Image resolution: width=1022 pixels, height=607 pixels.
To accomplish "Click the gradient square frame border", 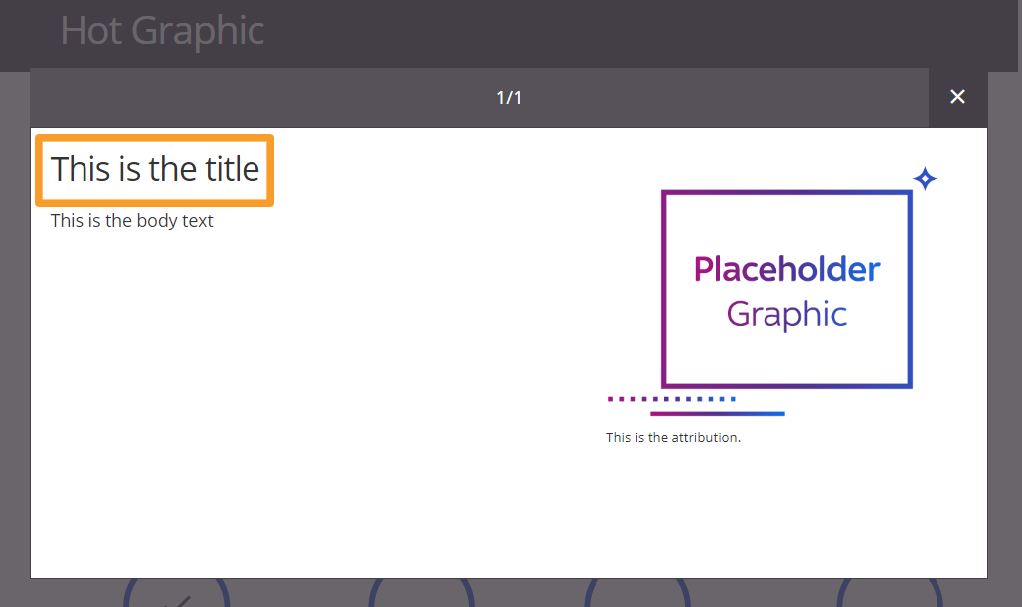I will point(663,288).
